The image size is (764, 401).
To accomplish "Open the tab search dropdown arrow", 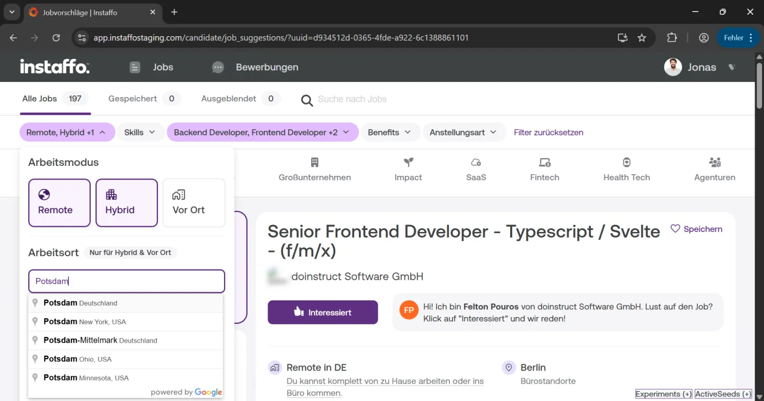I will 12,12.
